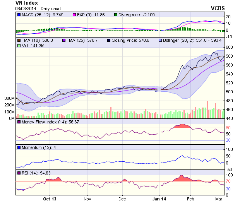Click the 300M volume axis label
Screen dimensions: 240x207
9,99
